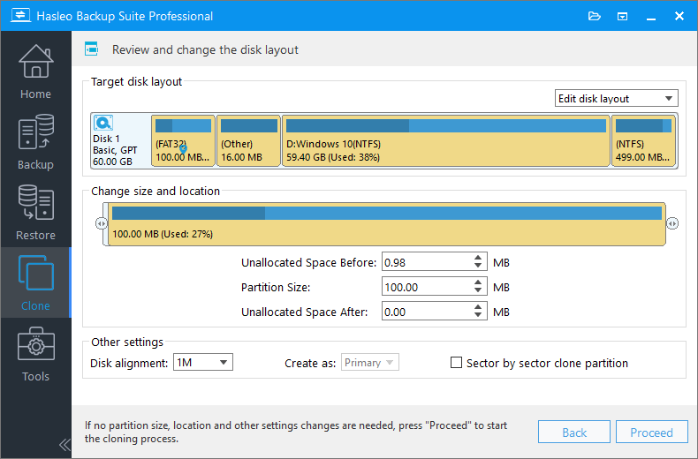The image size is (698, 459).
Task: Open the Home section in sidebar
Action: tap(35, 71)
